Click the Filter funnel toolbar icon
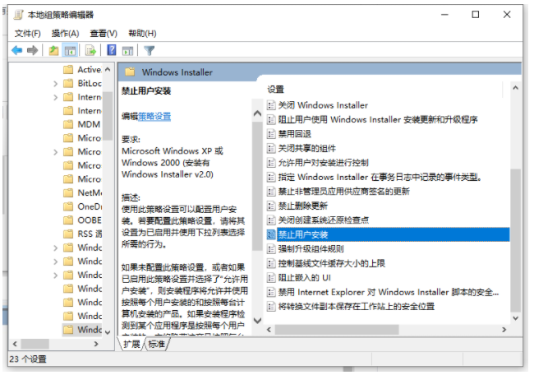 (150, 50)
